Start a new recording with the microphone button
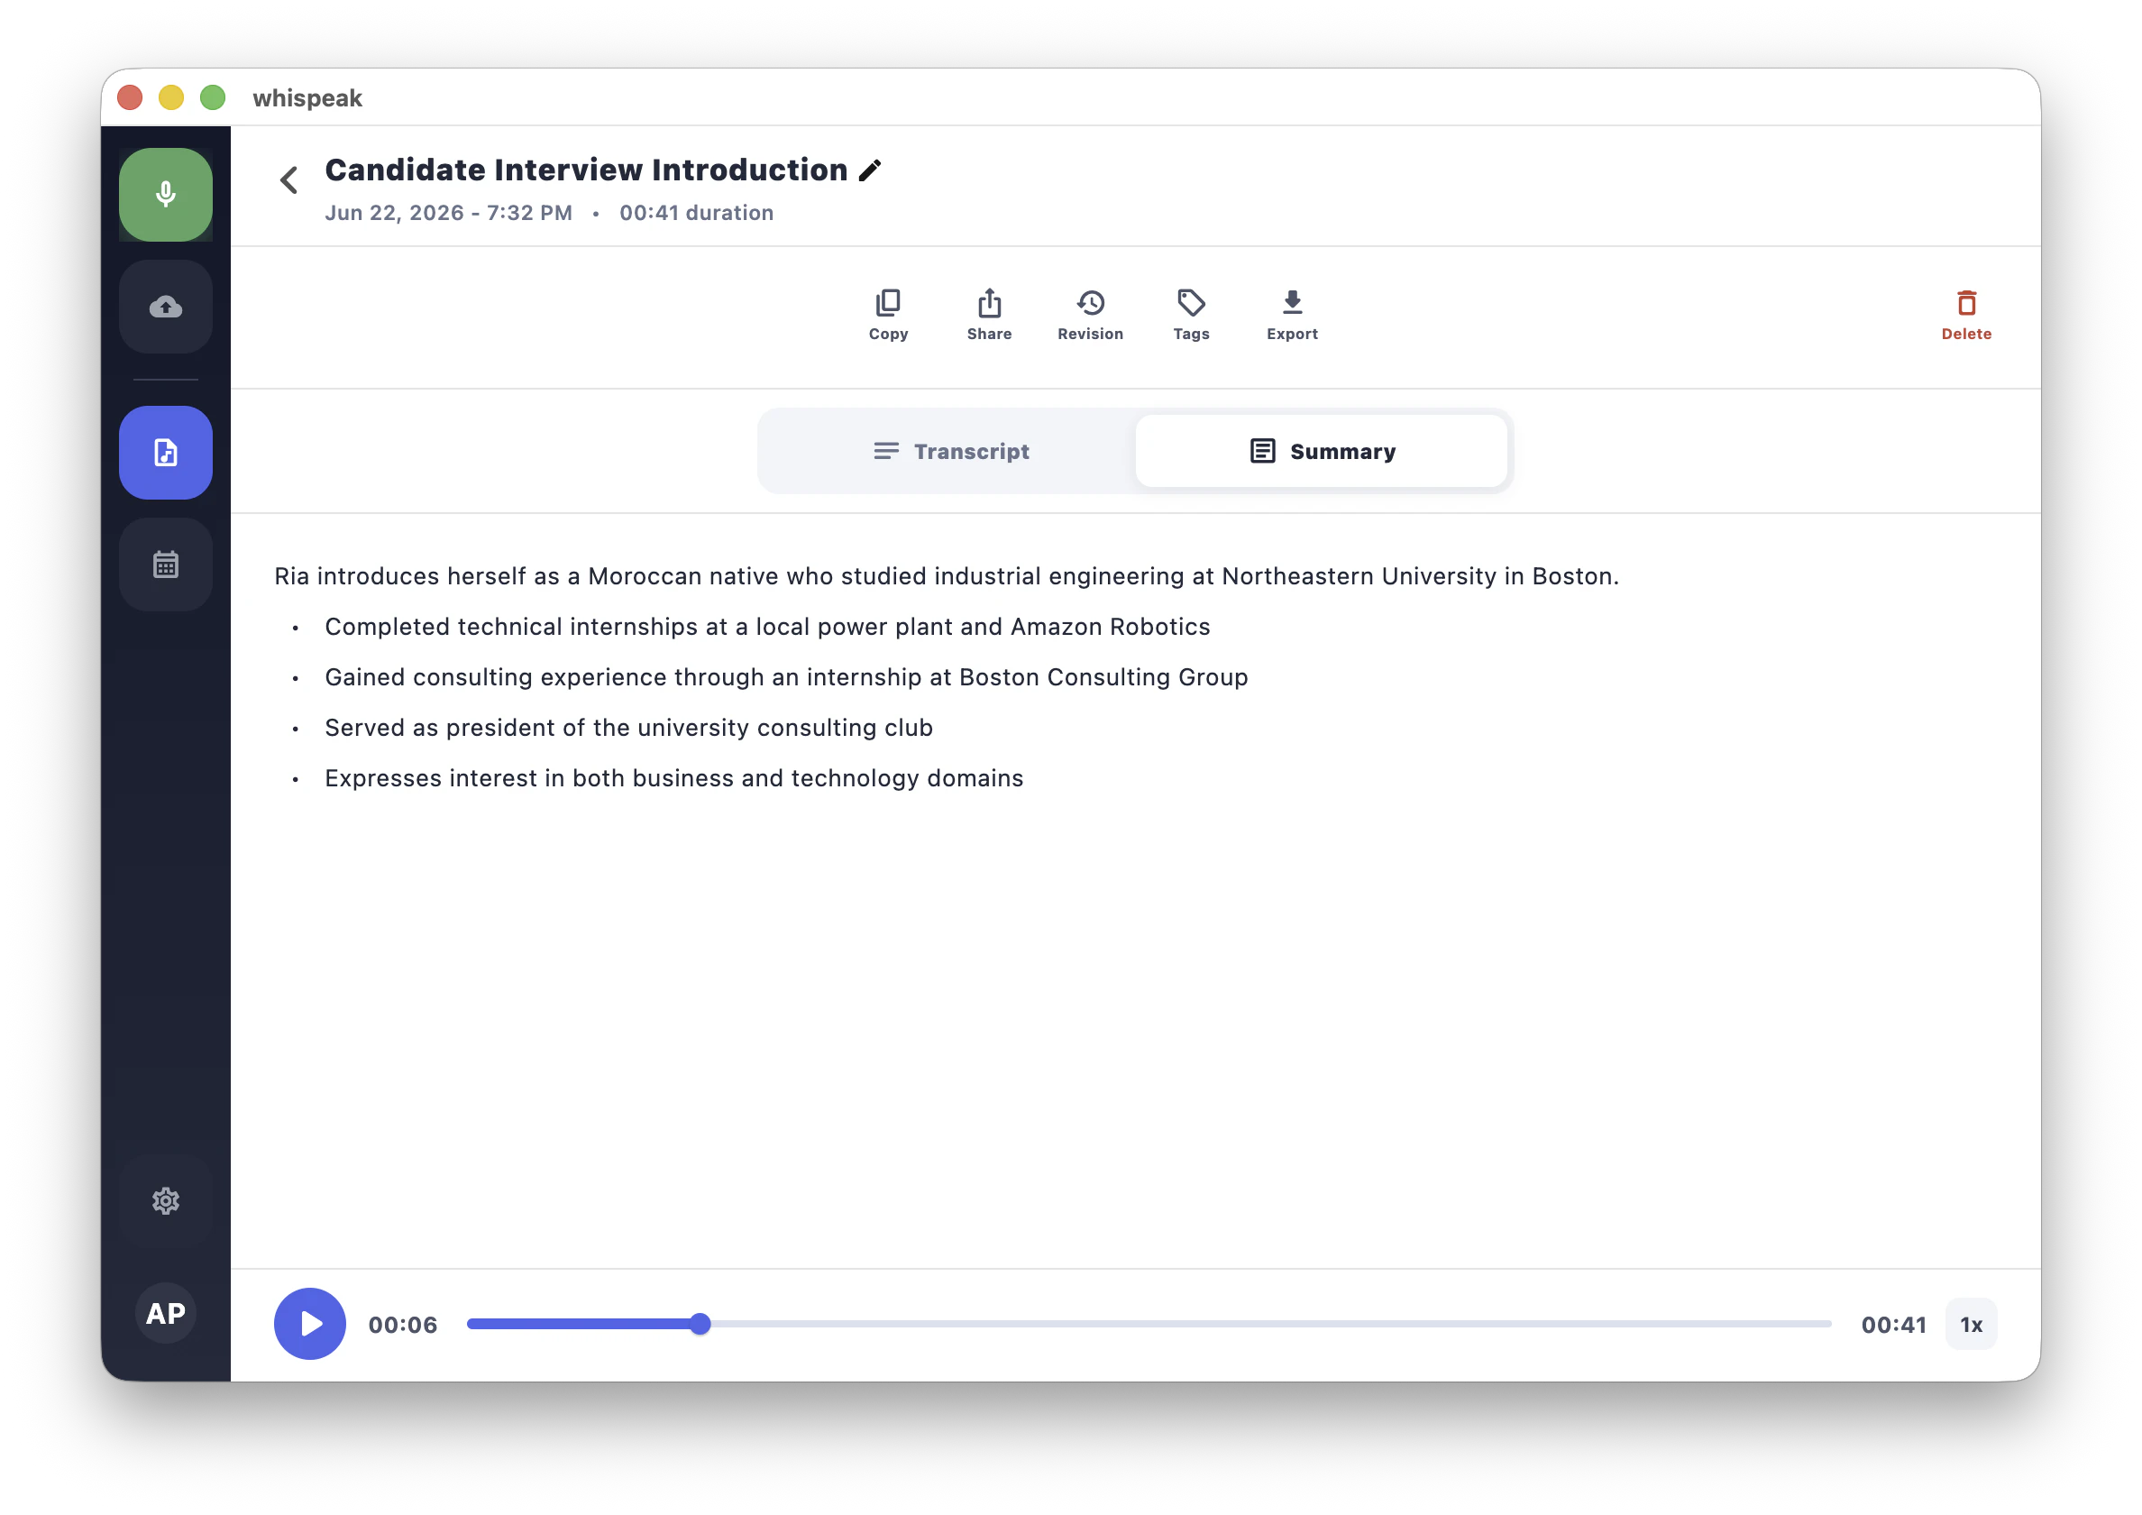Screen dimensions: 2142x1515 point(165,194)
